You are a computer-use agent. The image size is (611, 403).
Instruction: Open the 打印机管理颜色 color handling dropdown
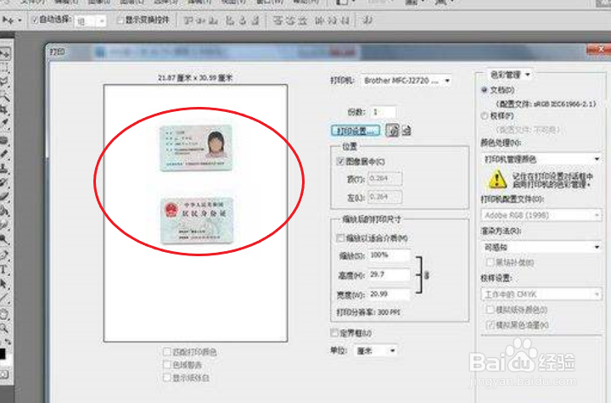[541, 159]
